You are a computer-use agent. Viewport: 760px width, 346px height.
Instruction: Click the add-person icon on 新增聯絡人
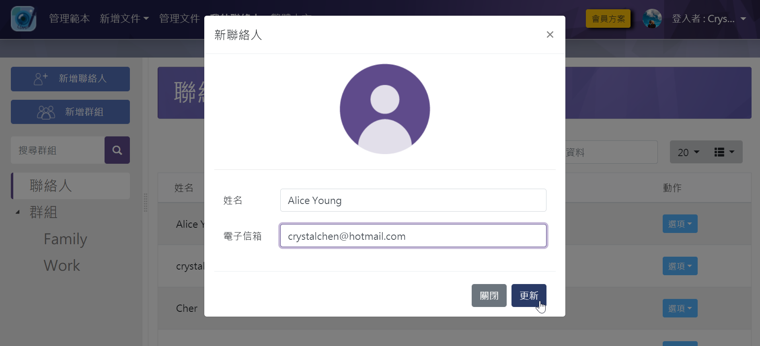41,79
